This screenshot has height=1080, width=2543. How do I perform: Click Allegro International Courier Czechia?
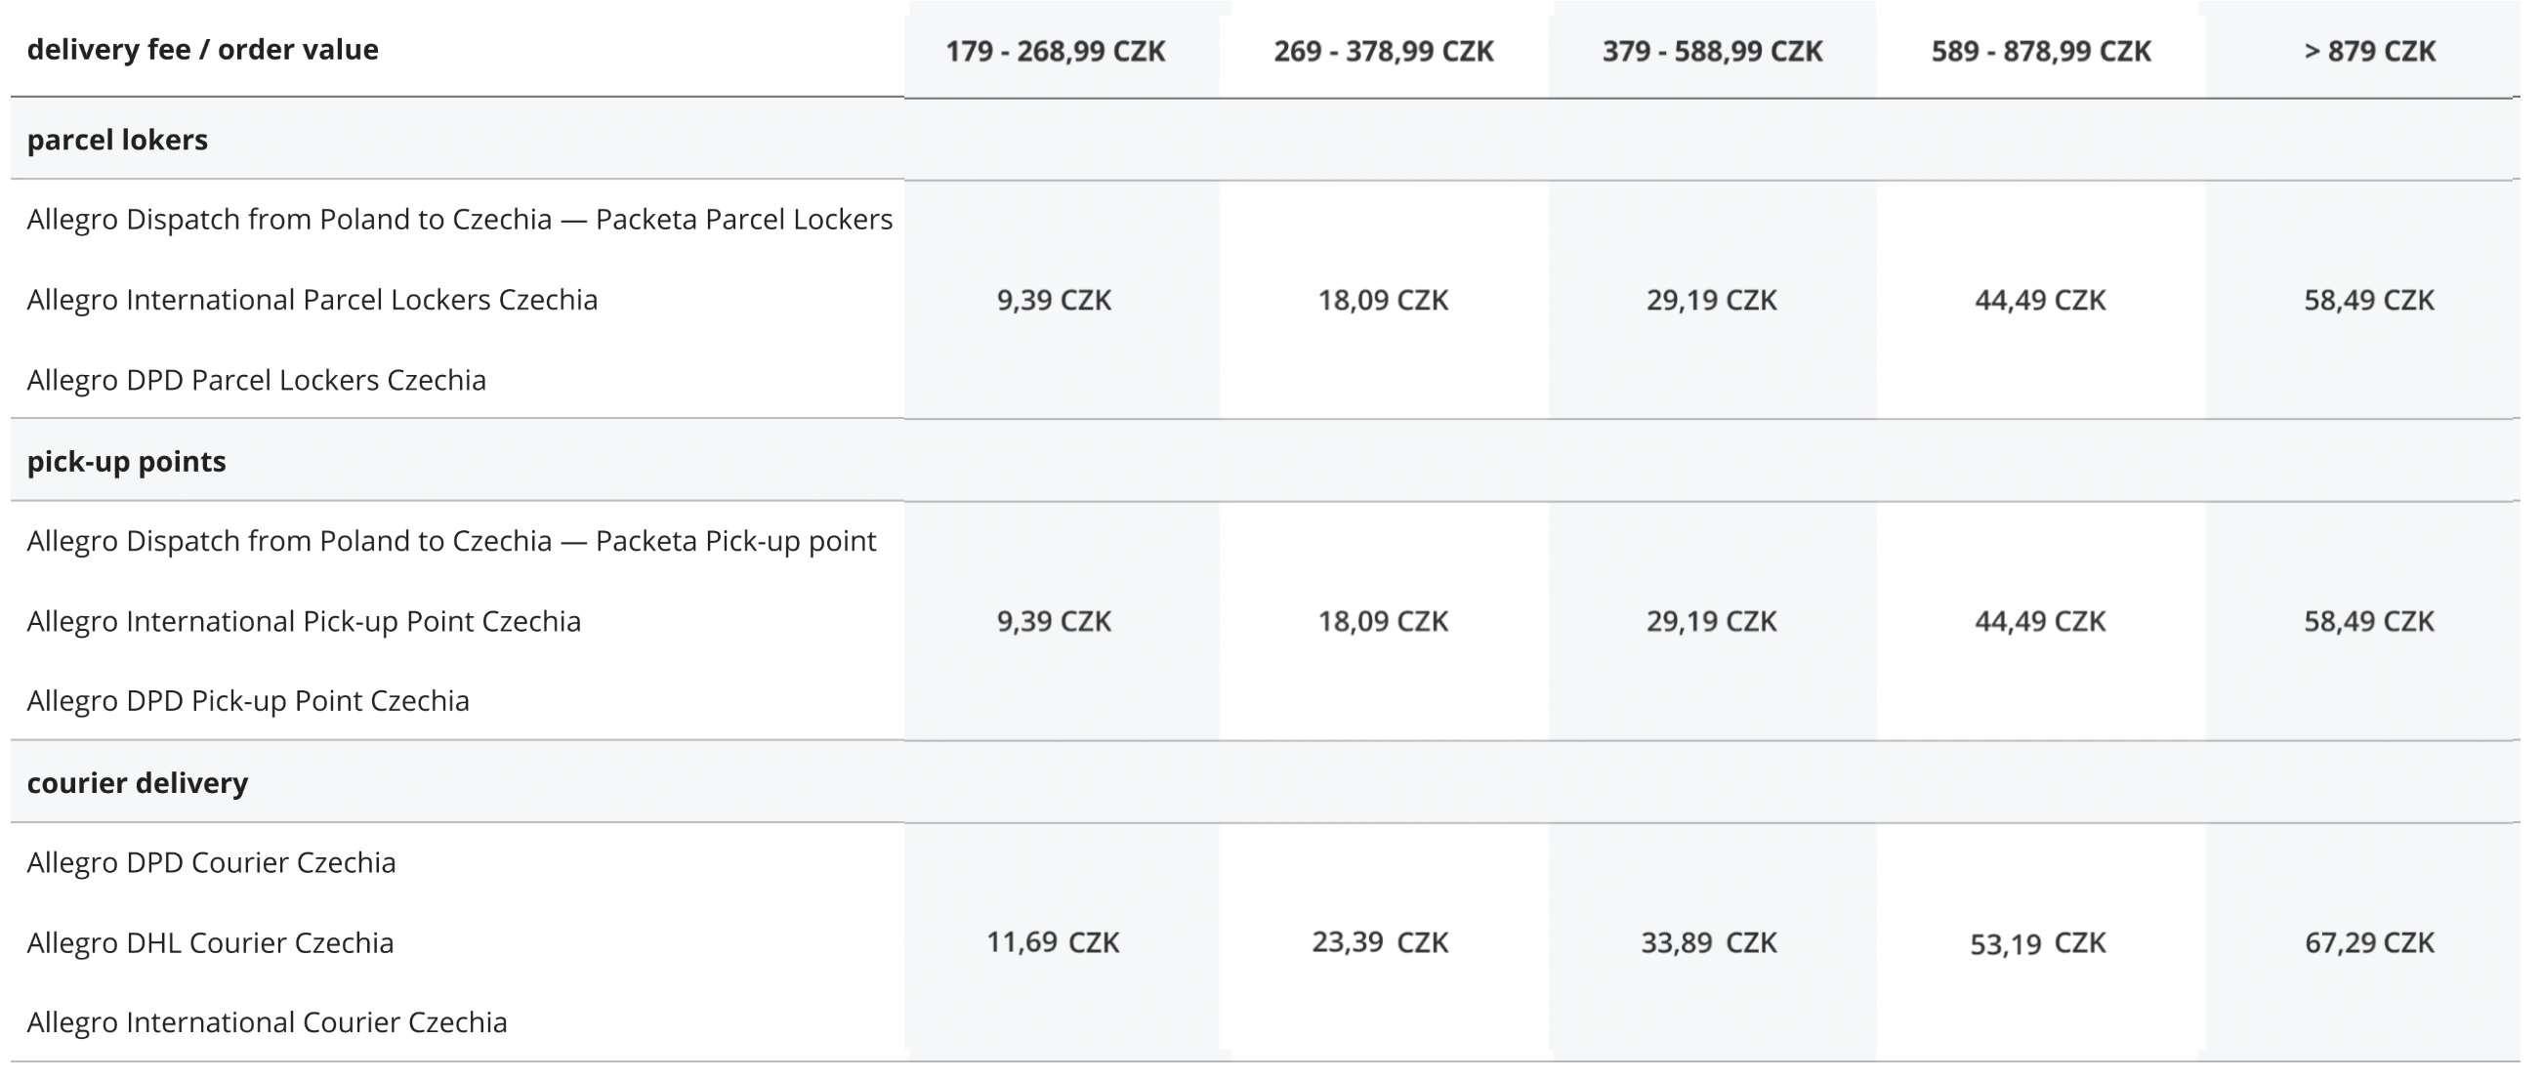pyautogui.click(x=267, y=1021)
